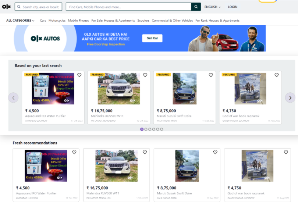Favorite the featured Mahindra XUV500 W11
The height and width of the screenshot is (203, 298).
(145, 75)
